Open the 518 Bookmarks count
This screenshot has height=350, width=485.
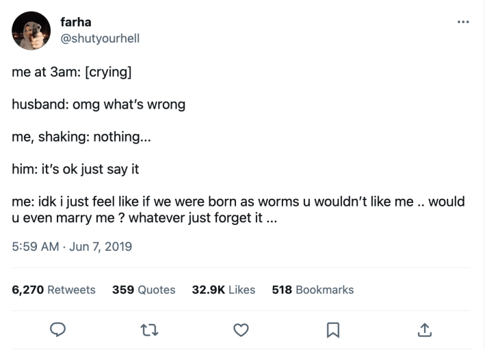coord(313,290)
